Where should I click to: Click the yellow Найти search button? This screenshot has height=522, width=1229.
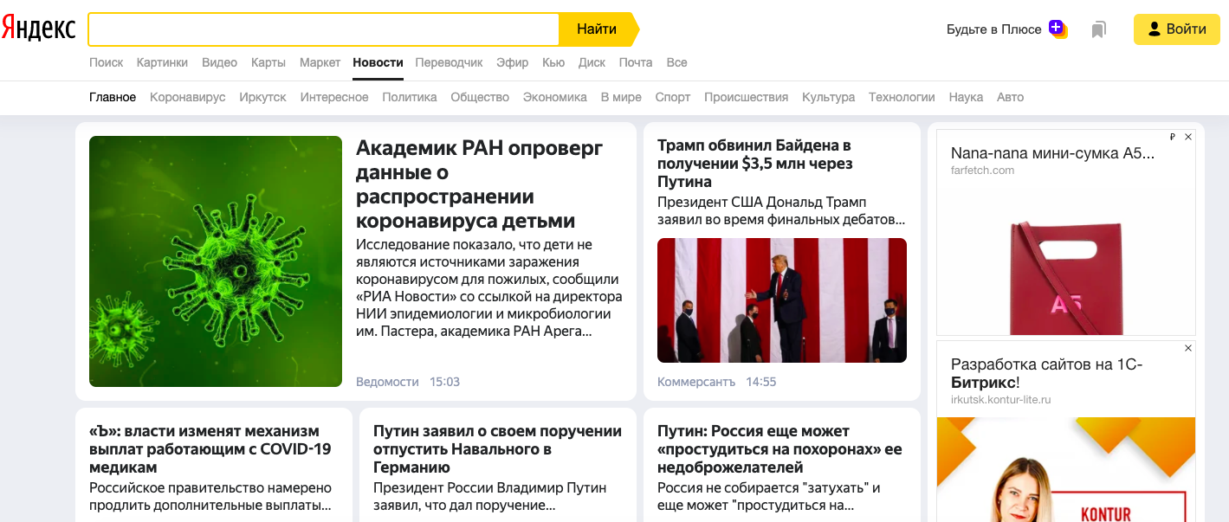pos(598,29)
